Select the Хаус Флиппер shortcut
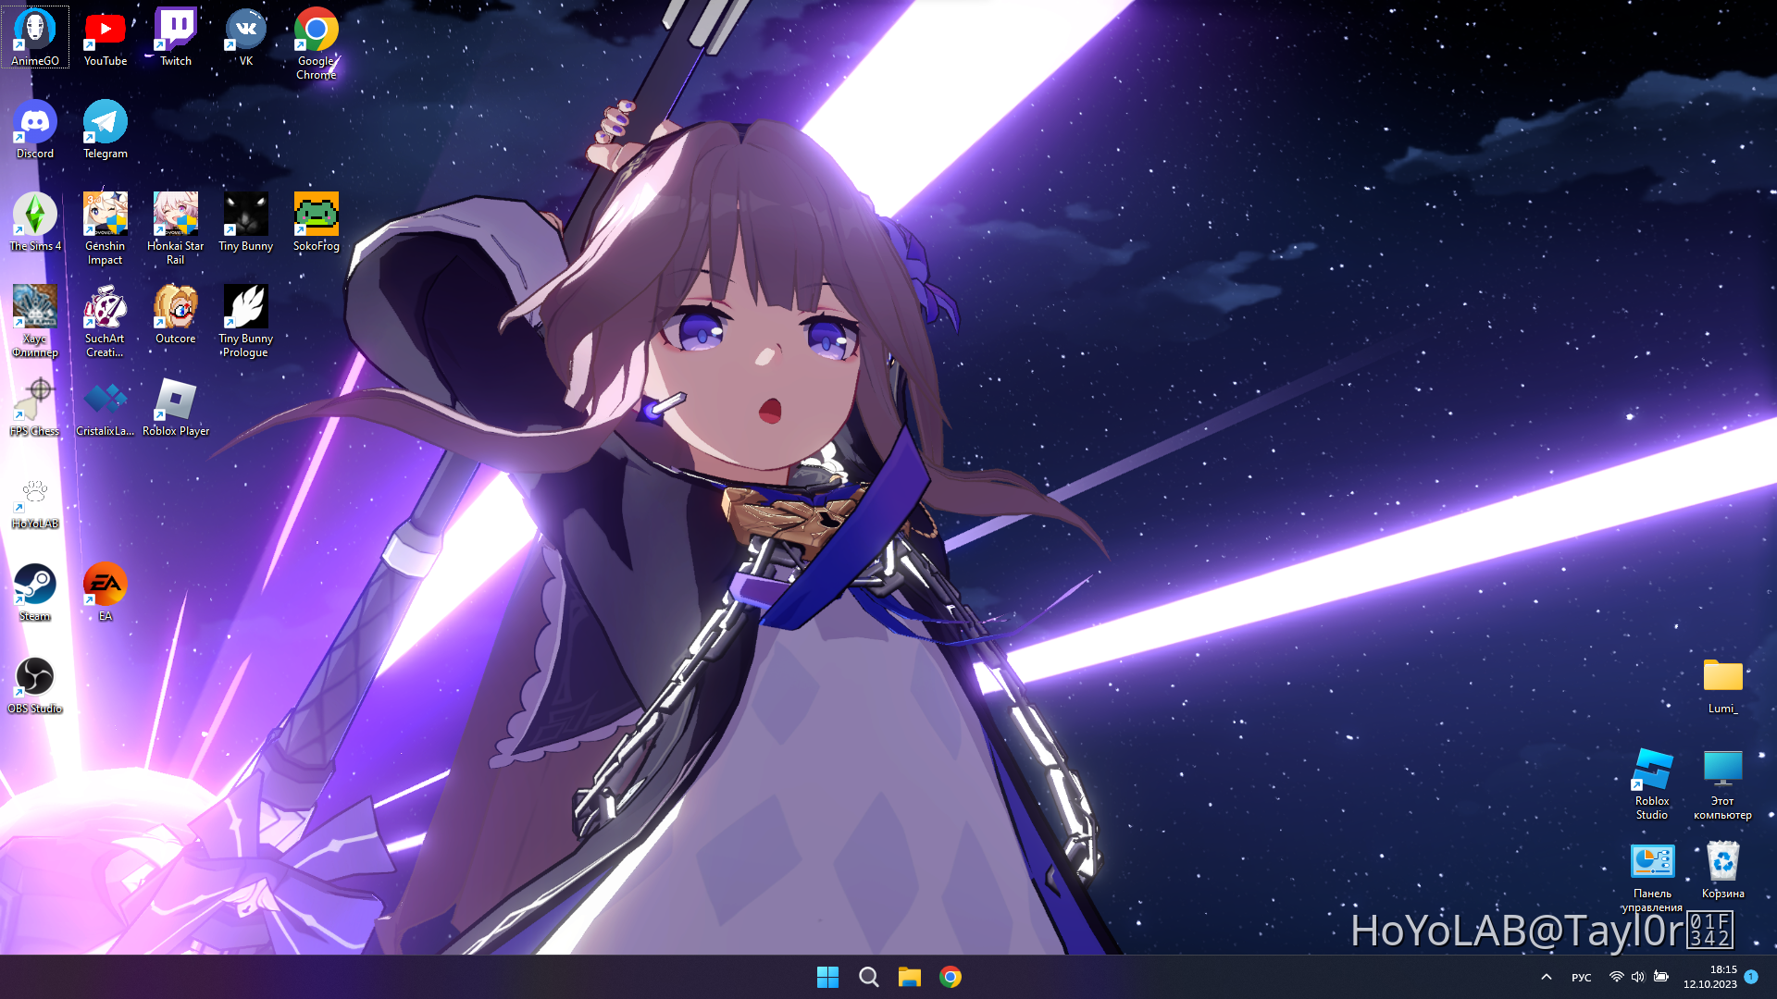 (x=35, y=321)
